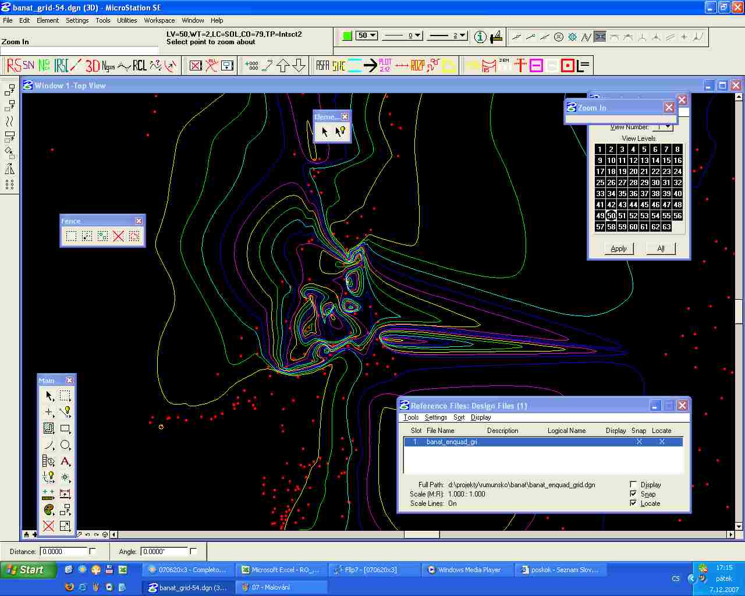Viewport: 745px width, 596px height.
Task: Toggle the Locate checkbox
Action: 633,503
